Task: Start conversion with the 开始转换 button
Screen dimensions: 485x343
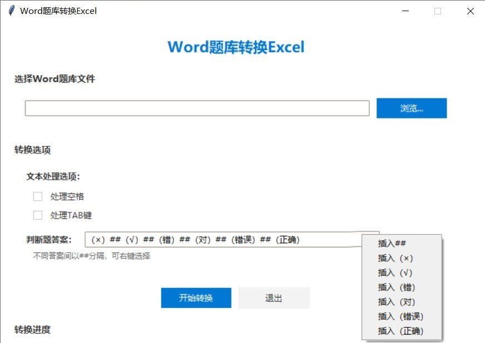Action: tap(196, 298)
